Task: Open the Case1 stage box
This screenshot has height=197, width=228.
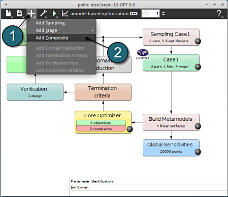Action: pyautogui.click(x=171, y=62)
